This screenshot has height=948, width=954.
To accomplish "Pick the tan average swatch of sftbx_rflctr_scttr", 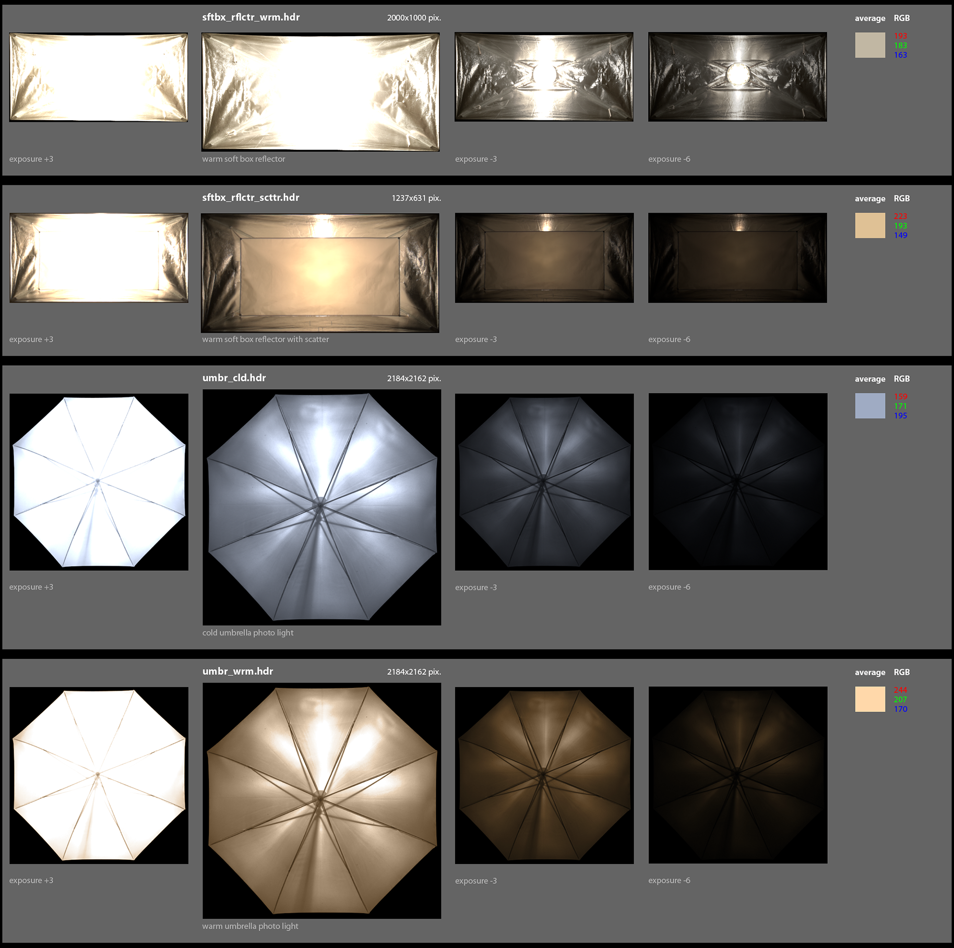I will tap(870, 226).
